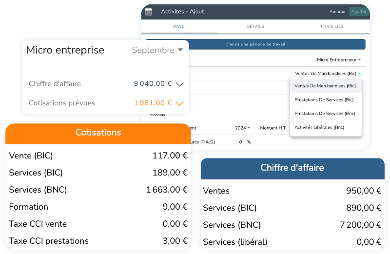
Task: Click the Ventes row label
Action: click(x=216, y=191)
